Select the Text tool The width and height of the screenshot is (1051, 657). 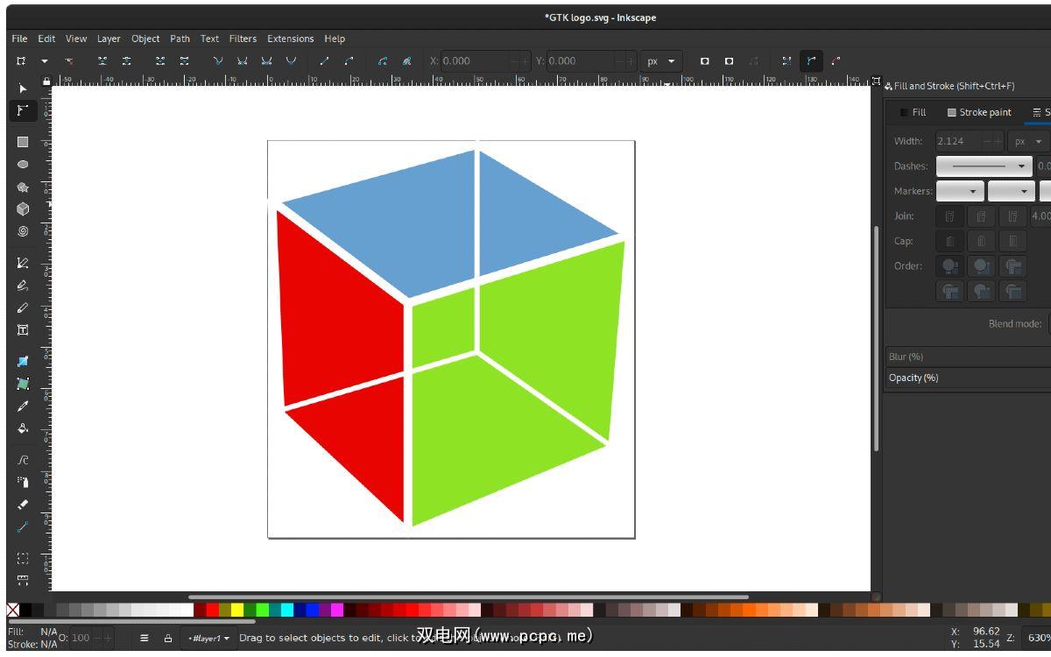click(23, 330)
